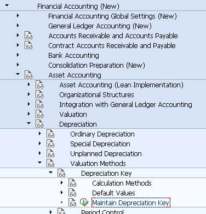206x214 pixels.
Task: Open documentation icon next to Valuation
Action: pos(39,114)
